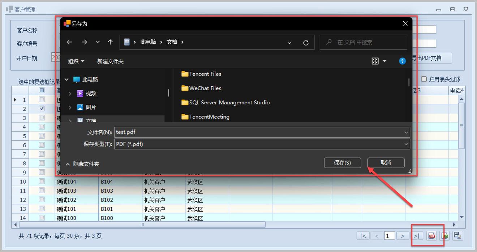Jump to the first page of records
The height and width of the screenshot is (252, 477).
(x=363, y=236)
